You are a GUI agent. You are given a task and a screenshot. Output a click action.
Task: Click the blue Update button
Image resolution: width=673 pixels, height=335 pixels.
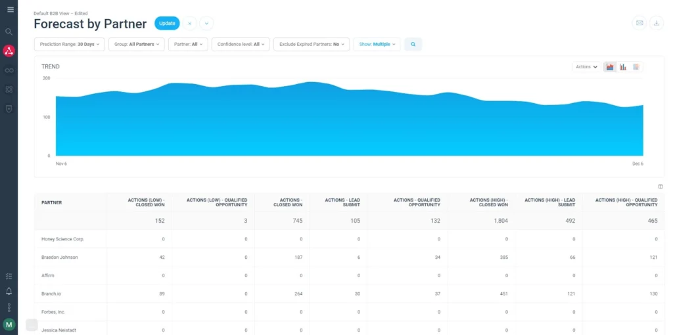(167, 24)
